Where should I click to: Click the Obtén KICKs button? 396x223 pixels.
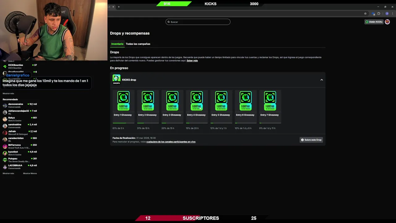[374, 22]
